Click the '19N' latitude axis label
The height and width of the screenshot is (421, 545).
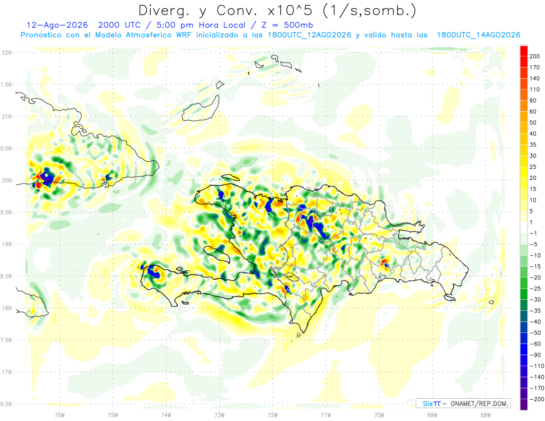[7, 244]
